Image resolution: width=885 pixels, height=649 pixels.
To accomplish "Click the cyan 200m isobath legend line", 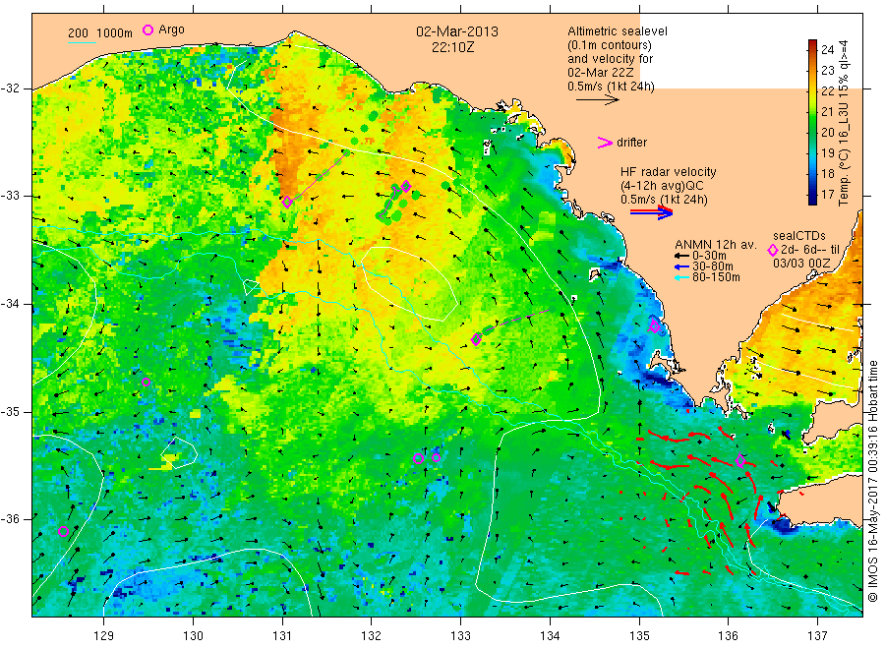I will click(x=82, y=41).
